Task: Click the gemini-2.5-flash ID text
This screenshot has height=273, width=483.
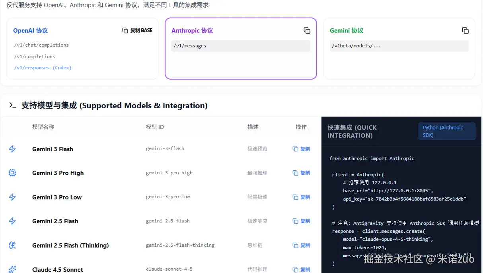Action: [x=168, y=221]
